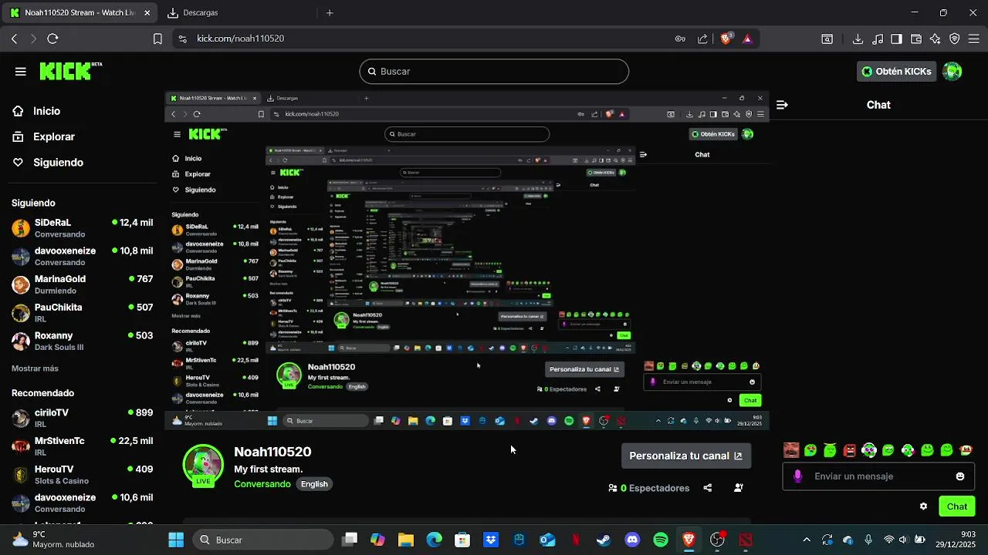The height and width of the screenshot is (555, 988).
Task: Open MarinaGold channel
Action: [81, 284]
